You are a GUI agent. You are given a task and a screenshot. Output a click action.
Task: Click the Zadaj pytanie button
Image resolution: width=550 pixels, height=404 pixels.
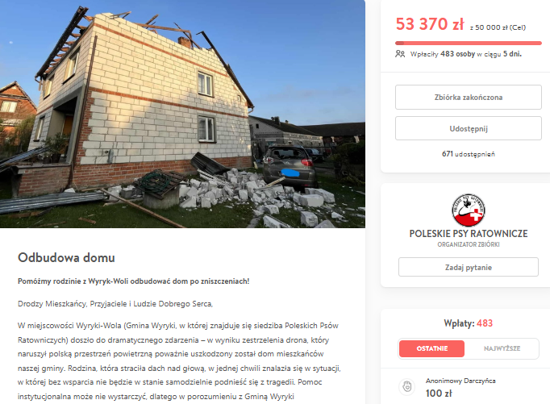pyautogui.click(x=469, y=267)
